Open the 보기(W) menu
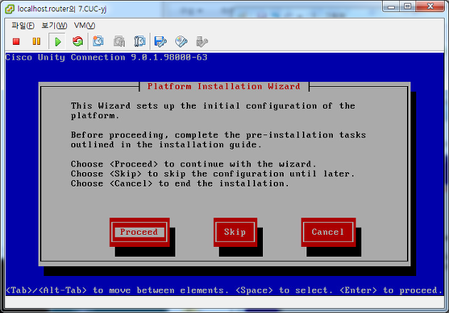 tap(54, 26)
